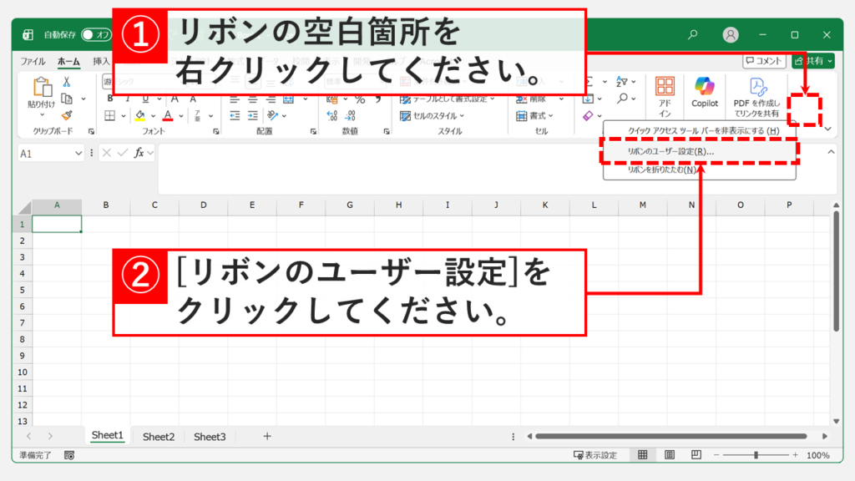Click the Insert Function fx button
855x481 pixels.
tap(139, 154)
